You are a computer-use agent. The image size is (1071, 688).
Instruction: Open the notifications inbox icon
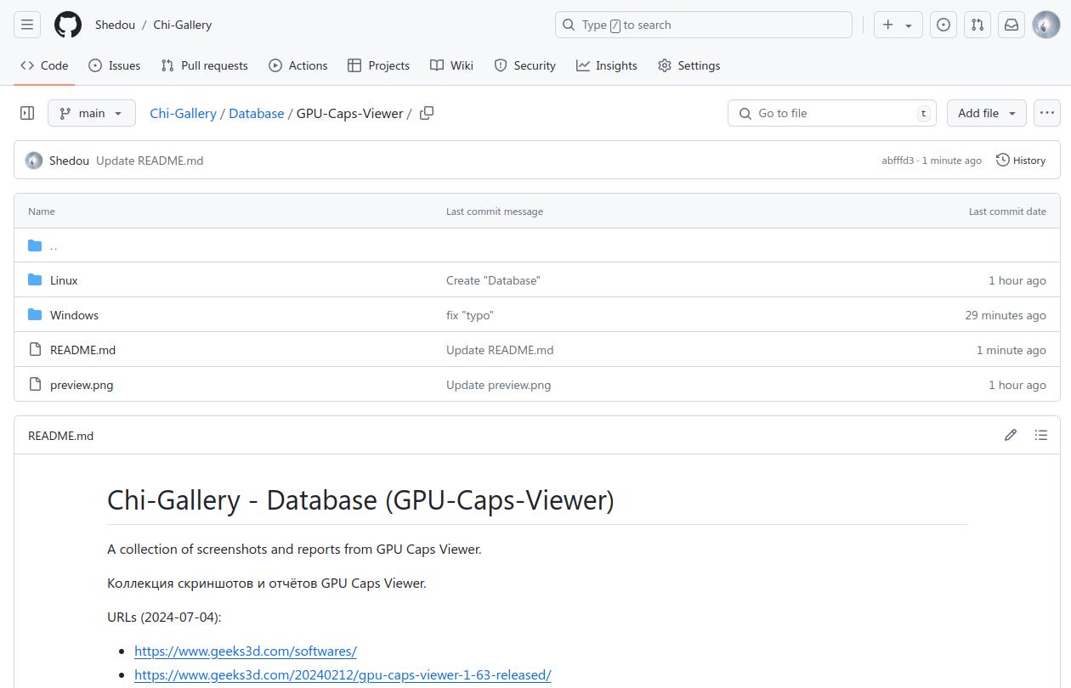[x=1011, y=25]
